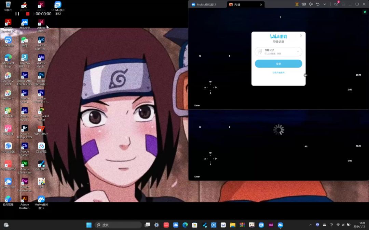Open Cisco Packet Tracer shortcut
This screenshot has width=369, height=230.
coord(41,114)
